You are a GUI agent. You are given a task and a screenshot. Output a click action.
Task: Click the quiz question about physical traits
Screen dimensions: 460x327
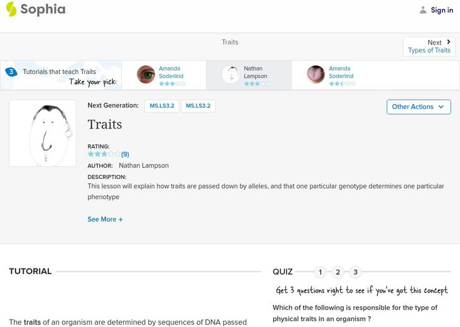(x=355, y=313)
